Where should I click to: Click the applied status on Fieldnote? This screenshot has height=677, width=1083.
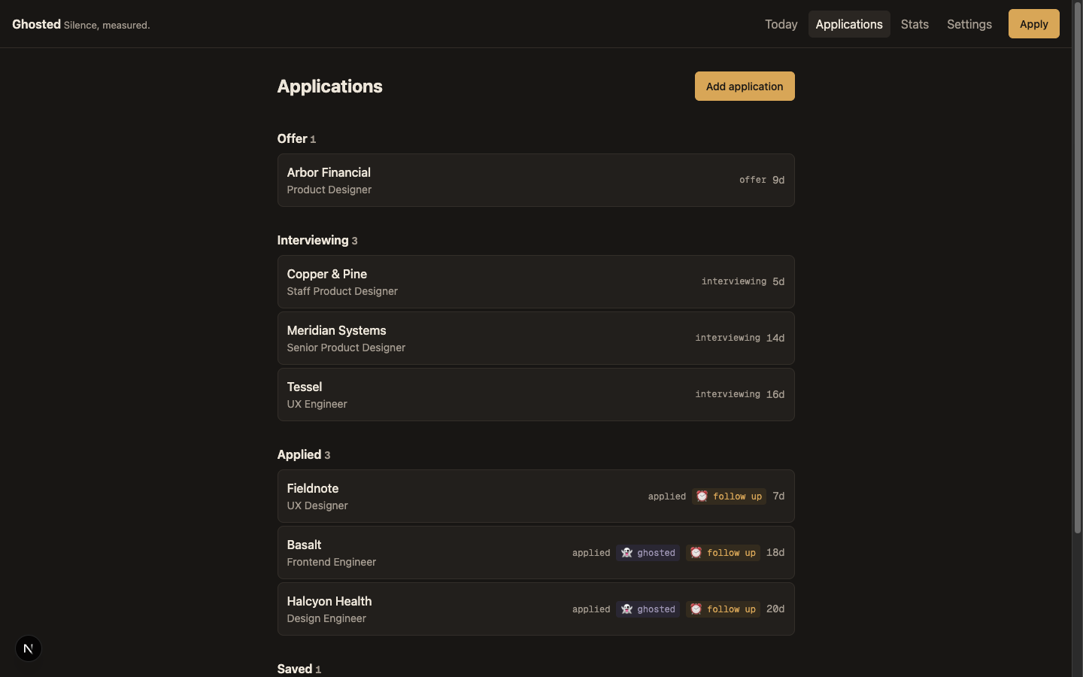tap(667, 496)
